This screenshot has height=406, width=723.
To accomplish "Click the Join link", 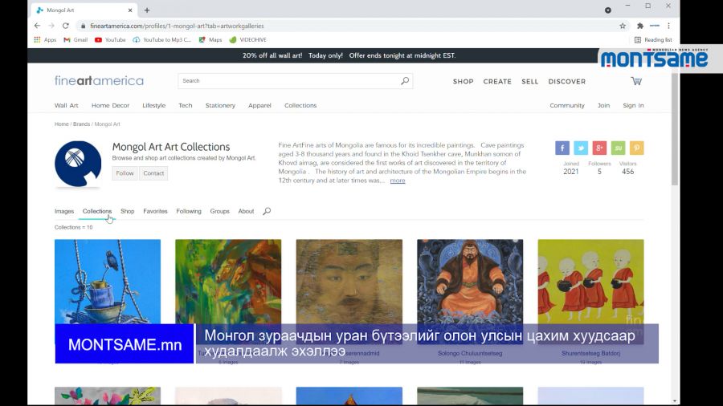I will tap(603, 105).
